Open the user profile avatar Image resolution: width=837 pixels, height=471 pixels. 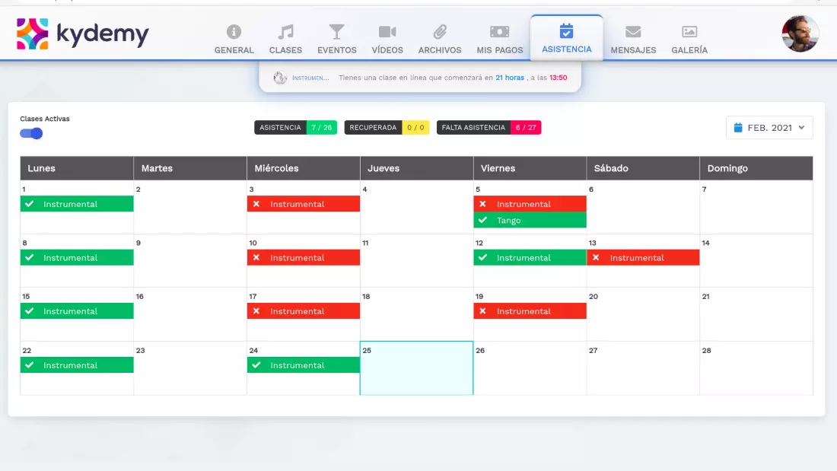pyautogui.click(x=800, y=33)
